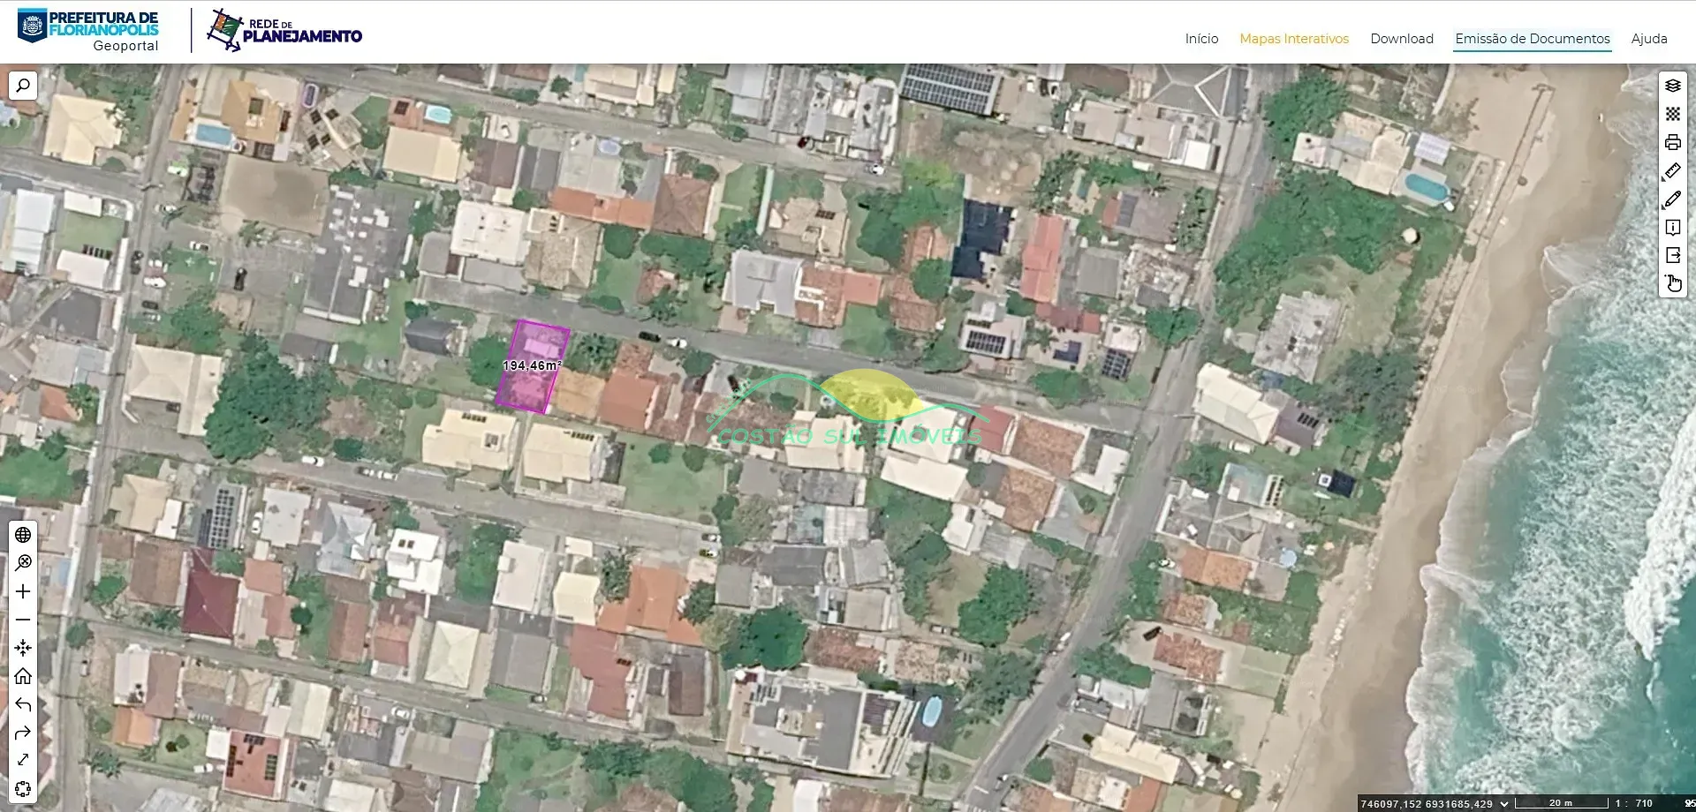The image size is (1696, 812).
Task: Open the layers panel
Action: tap(1673, 86)
